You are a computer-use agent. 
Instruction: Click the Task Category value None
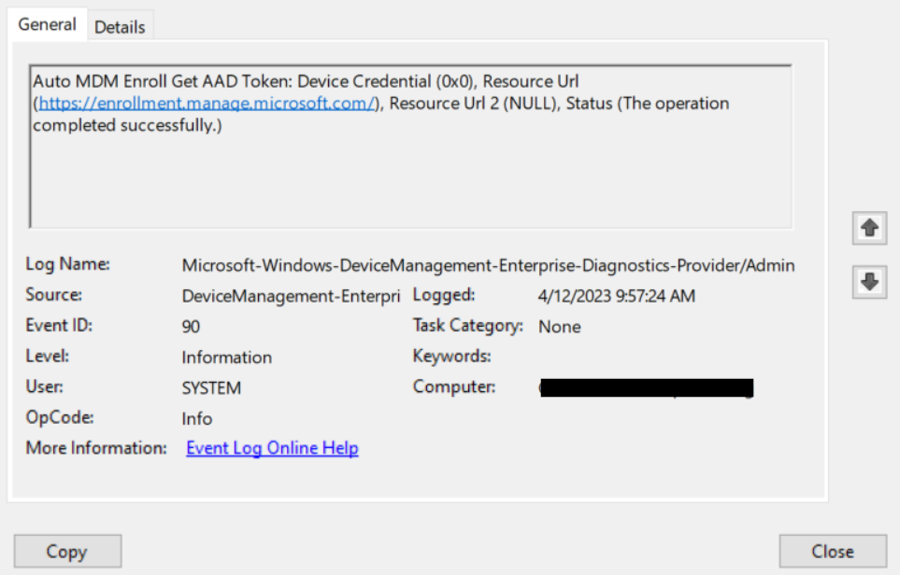(x=559, y=327)
